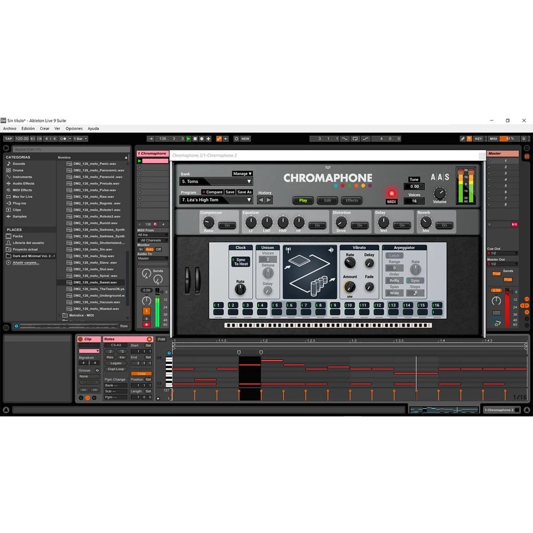
Task: Toggle the clip Loop switch
Action: click(142, 374)
